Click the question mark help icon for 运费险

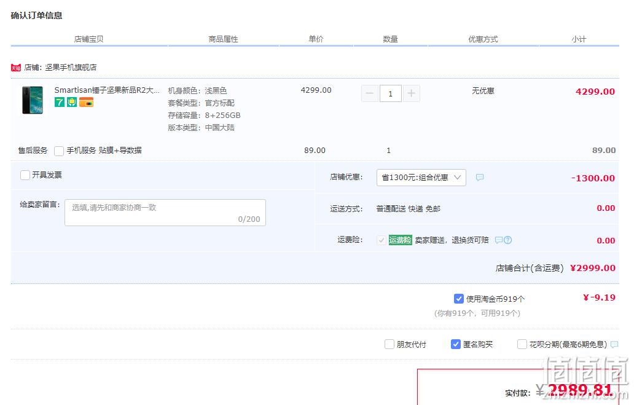click(508, 240)
